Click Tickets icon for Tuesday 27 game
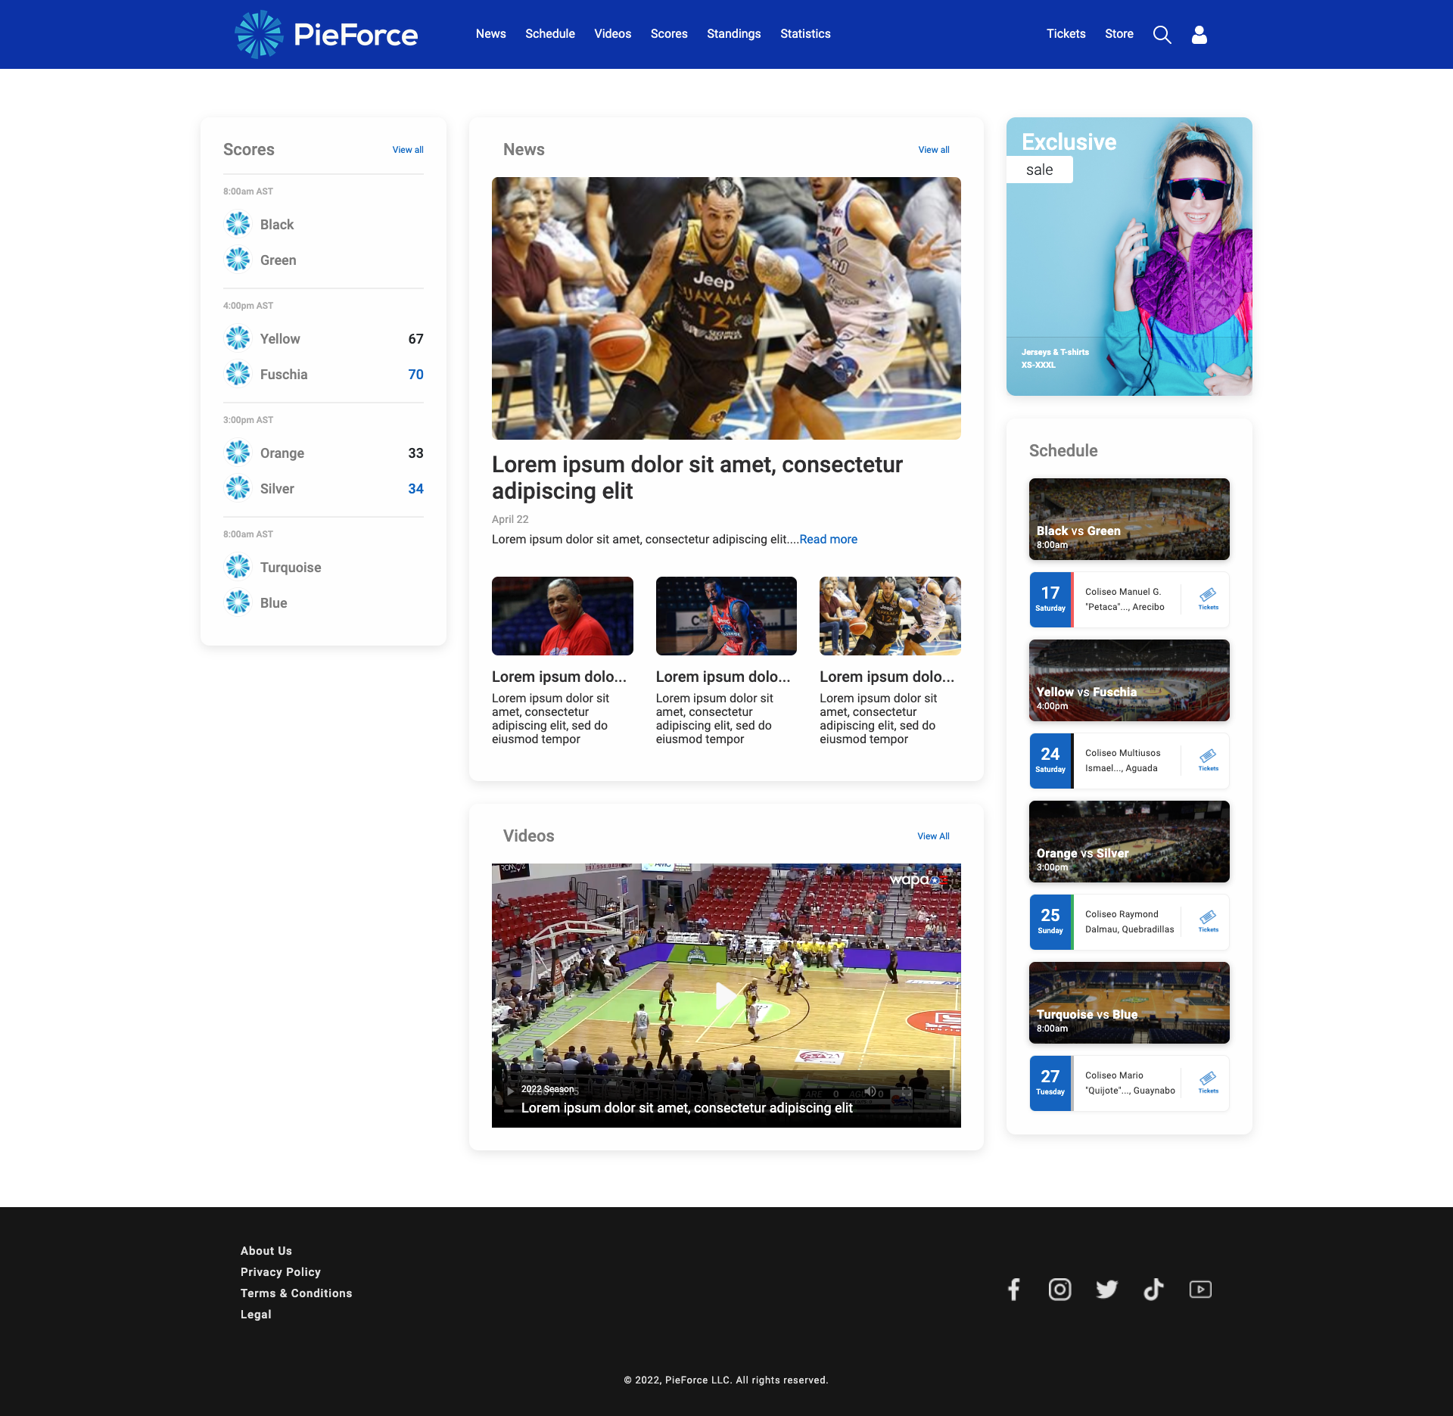 point(1208,1082)
